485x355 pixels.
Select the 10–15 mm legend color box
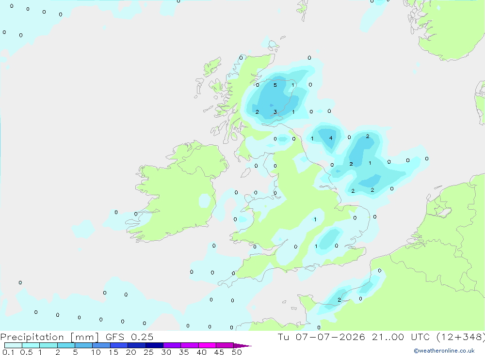[x=101, y=345]
